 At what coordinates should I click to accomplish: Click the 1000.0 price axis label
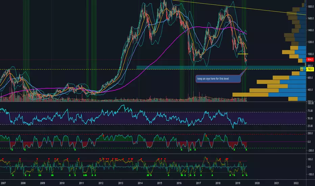click(x=311, y=54)
